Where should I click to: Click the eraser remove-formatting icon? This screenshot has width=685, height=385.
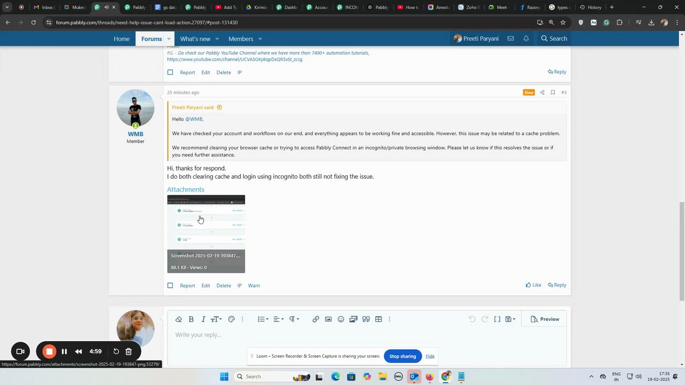click(x=179, y=319)
